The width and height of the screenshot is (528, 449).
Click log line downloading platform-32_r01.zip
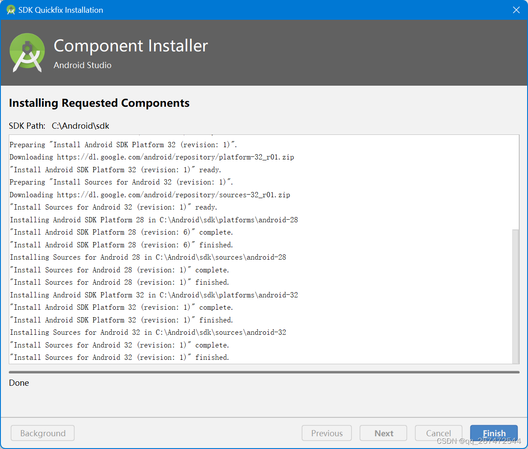(x=152, y=157)
